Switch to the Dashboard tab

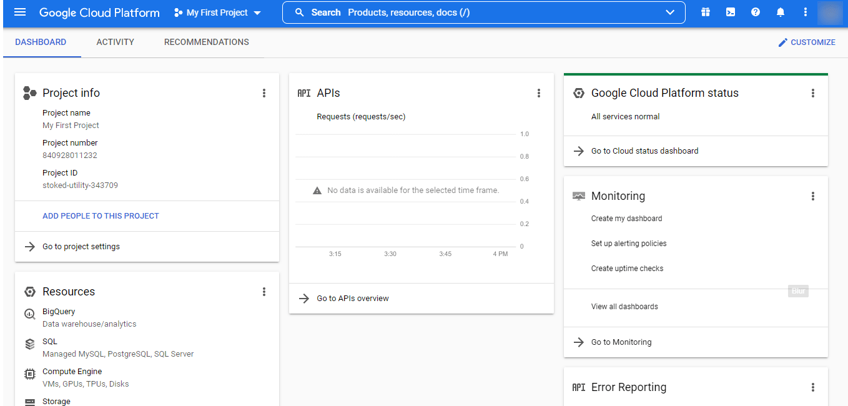41,42
